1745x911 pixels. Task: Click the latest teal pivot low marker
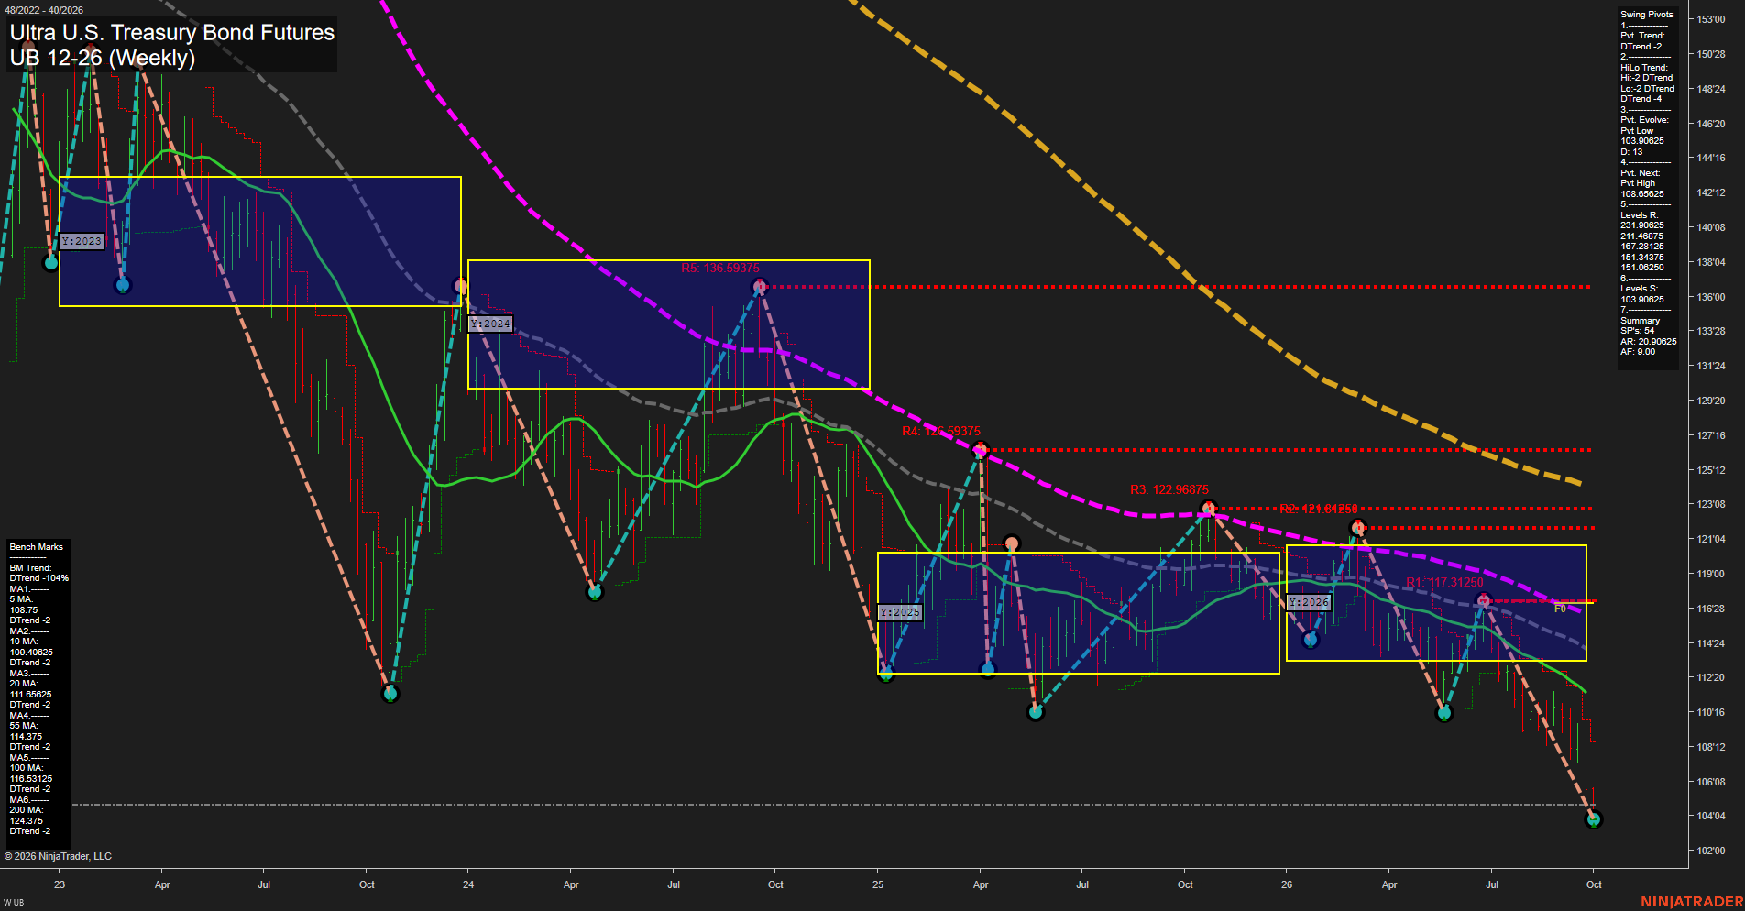click(x=1593, y=819)
